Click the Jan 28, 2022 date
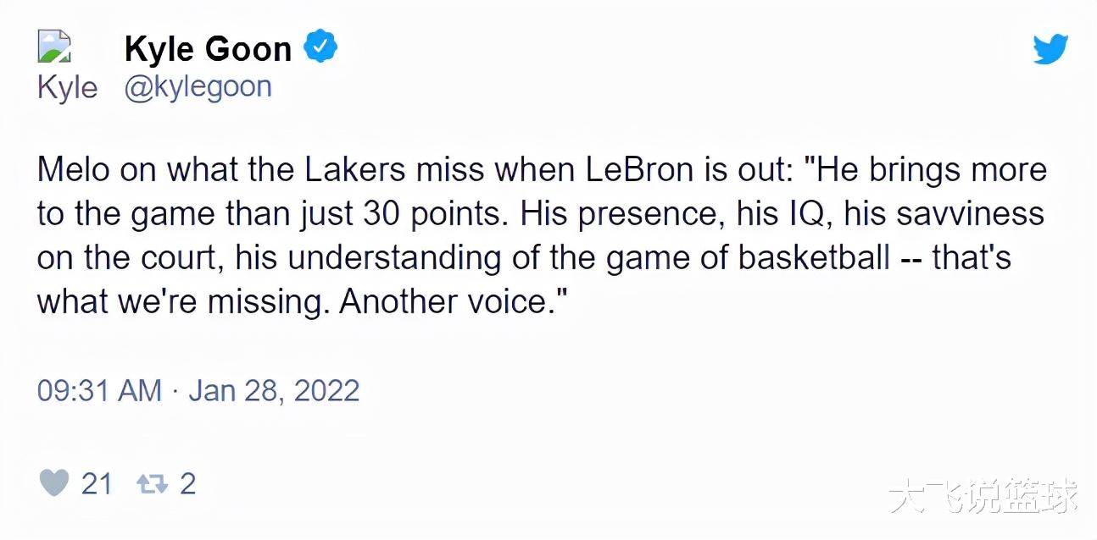The width and height of the screenshot is (1097, 540). (274, 390)
